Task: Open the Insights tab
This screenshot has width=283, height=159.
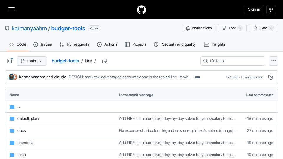Action: click(214, 44)
